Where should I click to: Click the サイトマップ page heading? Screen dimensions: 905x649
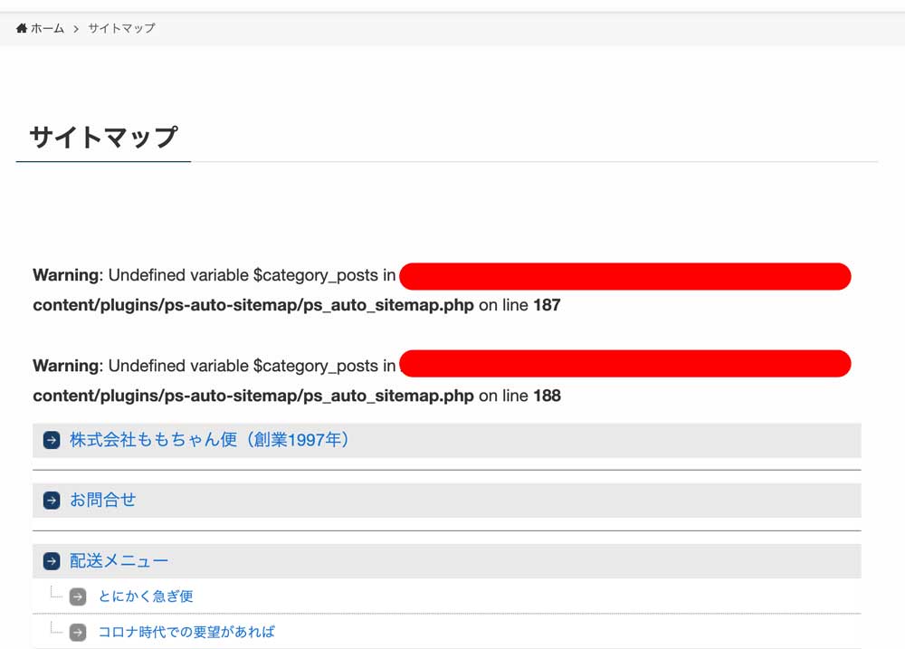103,137
